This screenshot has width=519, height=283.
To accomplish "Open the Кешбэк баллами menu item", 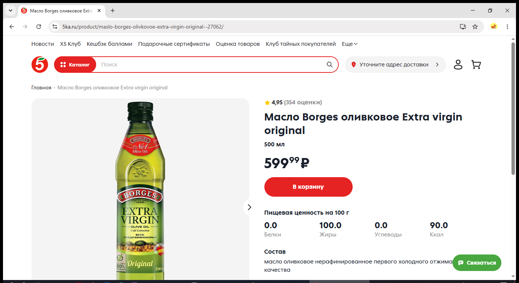I will click(x=109, y=44).
